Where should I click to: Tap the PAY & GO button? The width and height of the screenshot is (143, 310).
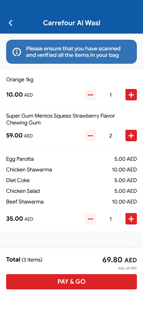coord(72,282)
